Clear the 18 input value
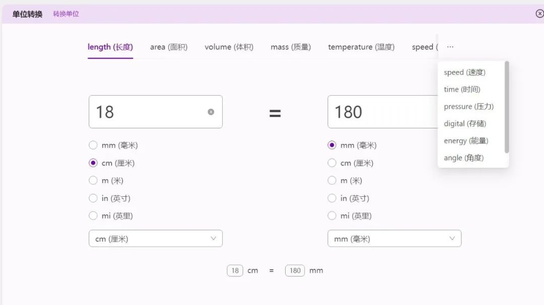 click(211, 112)
